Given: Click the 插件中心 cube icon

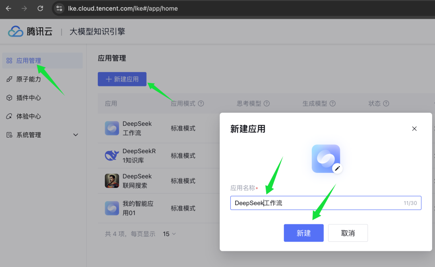Looking at the screenshot, I should [x=9, y=98].
